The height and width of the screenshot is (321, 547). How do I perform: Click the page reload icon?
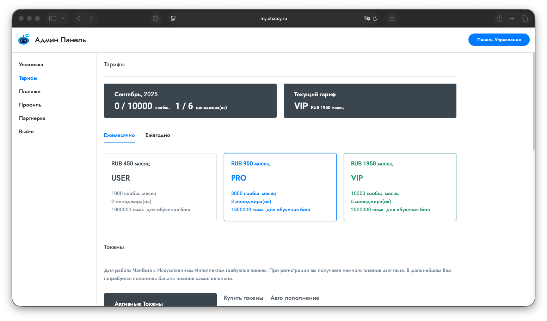pos(375,19)
